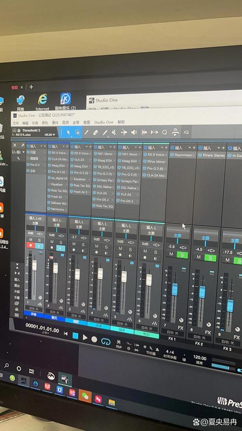Disable the Pro-Q 3 insert power on channel 1

tap(28, 165)
